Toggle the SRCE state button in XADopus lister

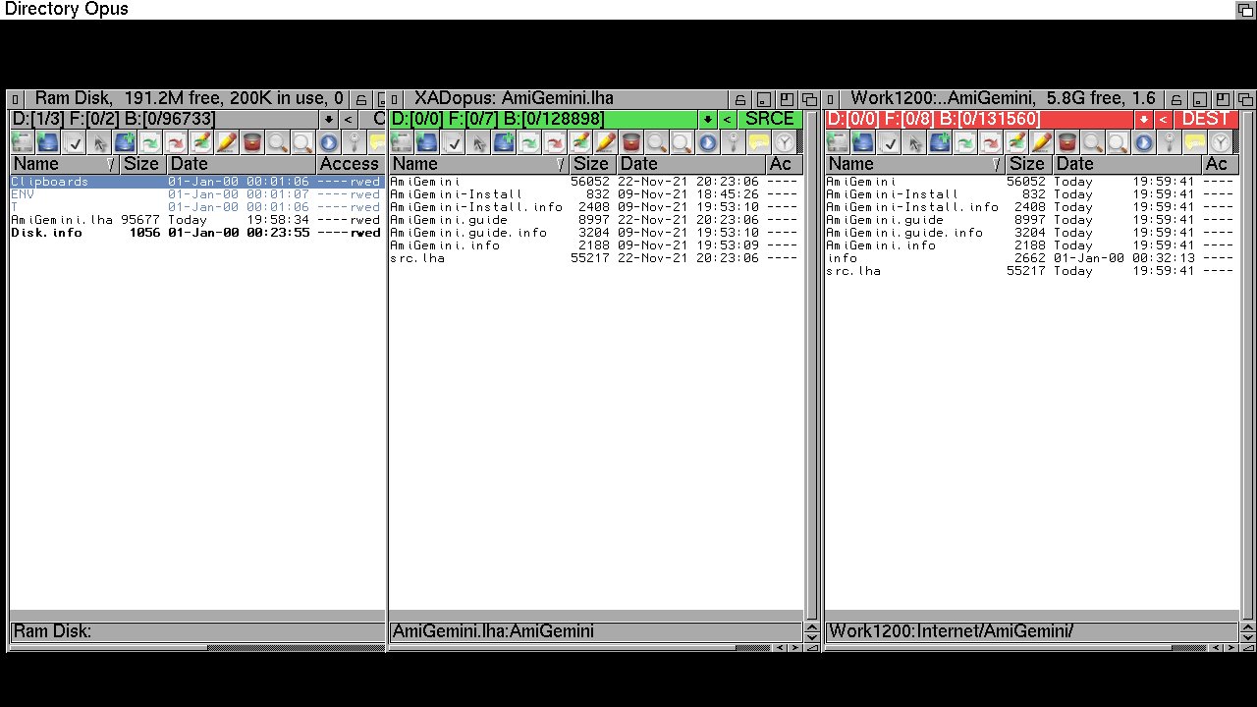pyautogui.click(x=770, y=119)
